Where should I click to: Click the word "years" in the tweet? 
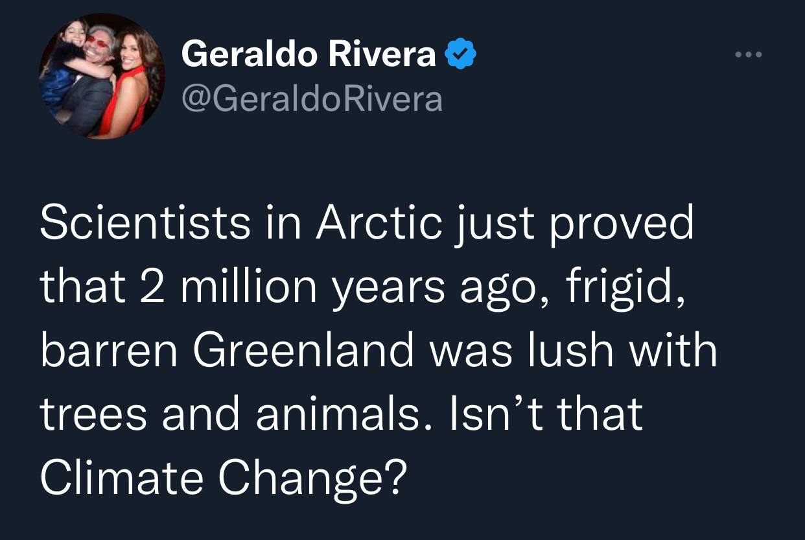(390, 287)
